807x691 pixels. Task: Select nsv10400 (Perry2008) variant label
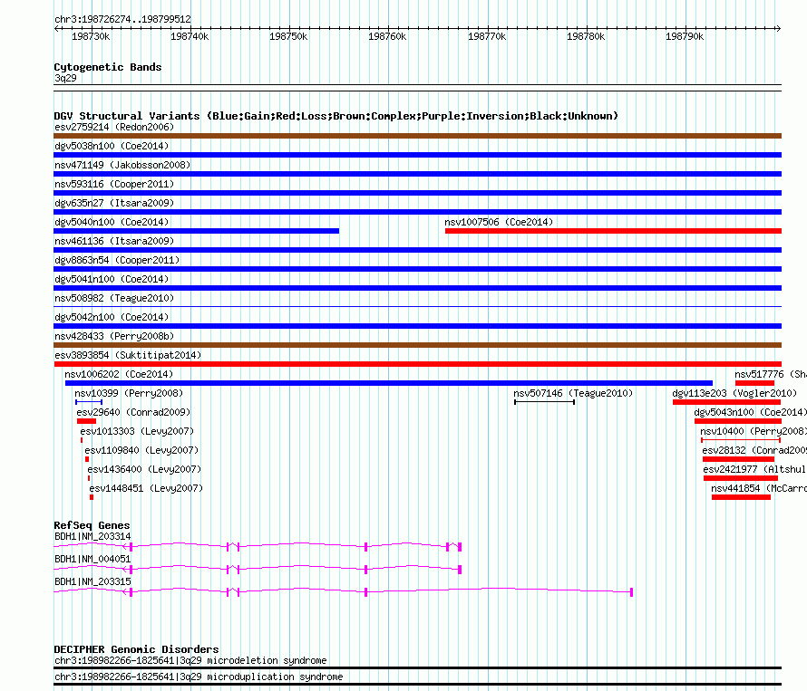754,431
